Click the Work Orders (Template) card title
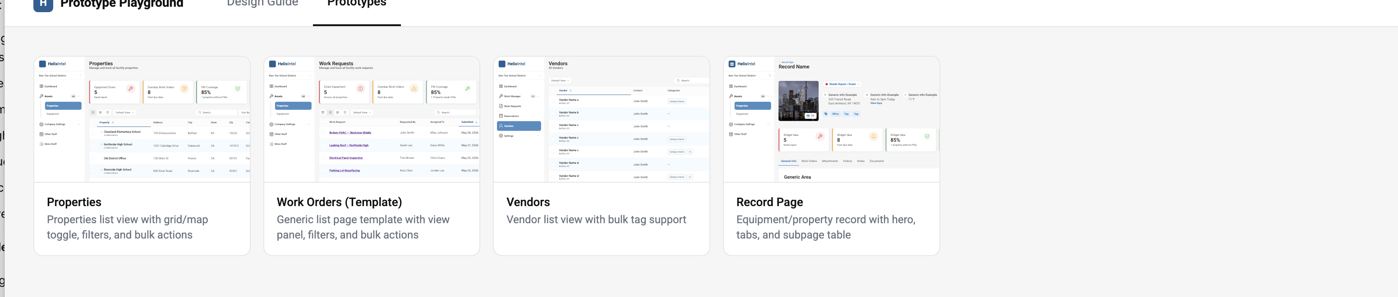Screen dimensions: 1398x297 click(339, 202)
